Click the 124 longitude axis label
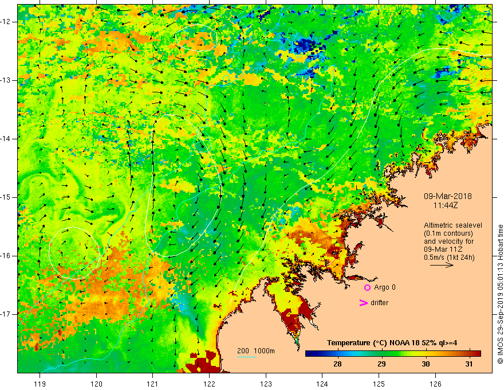Image resolution: width=504 pixels, height=390 pixels. (322, 384)
